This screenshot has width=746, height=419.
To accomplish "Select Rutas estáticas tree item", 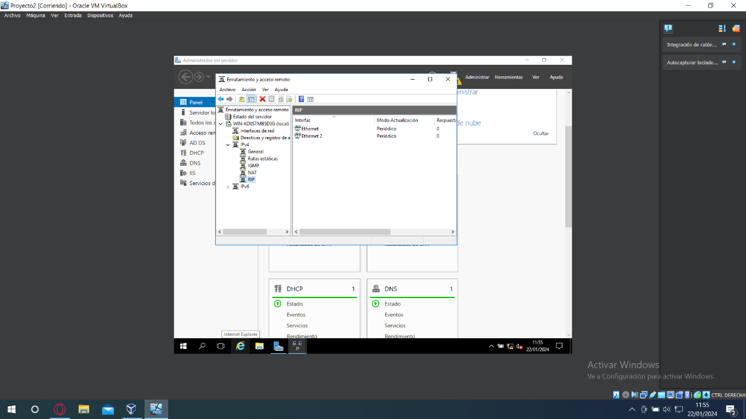I will (263, 159).
